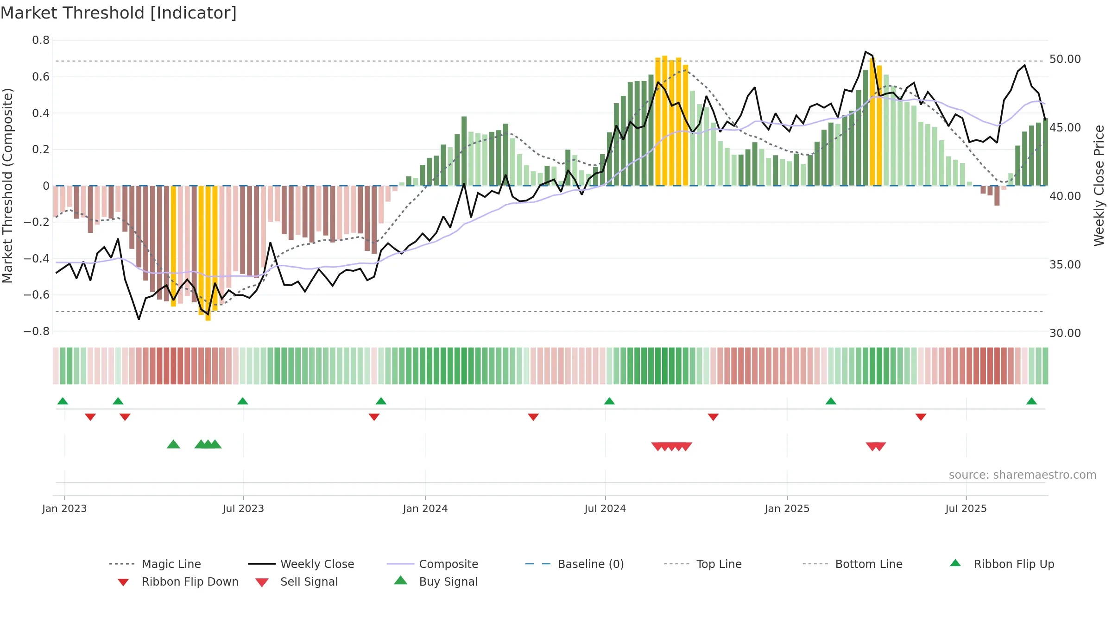Screen dimensions: 1112x625
Task: Click the Jan 2025 x-axis label
Action: tap(787, 508)
